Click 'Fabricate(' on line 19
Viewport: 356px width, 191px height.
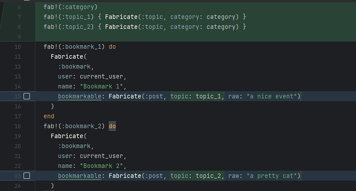69,136
